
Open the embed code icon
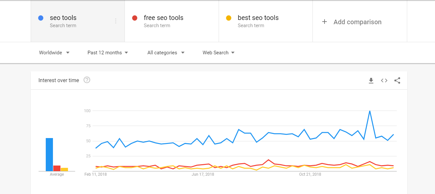click(x=384, y=80)
